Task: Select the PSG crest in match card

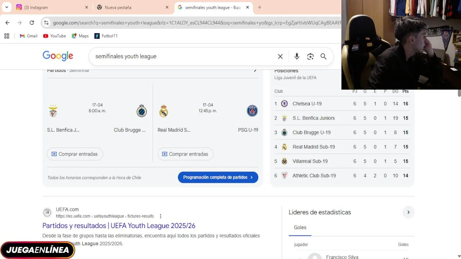Action: point(252,111)
